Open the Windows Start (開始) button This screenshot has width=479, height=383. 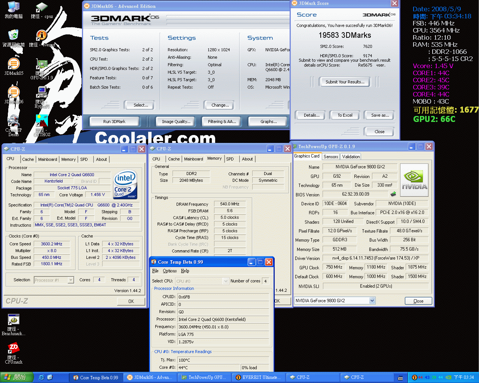point(17,377)
